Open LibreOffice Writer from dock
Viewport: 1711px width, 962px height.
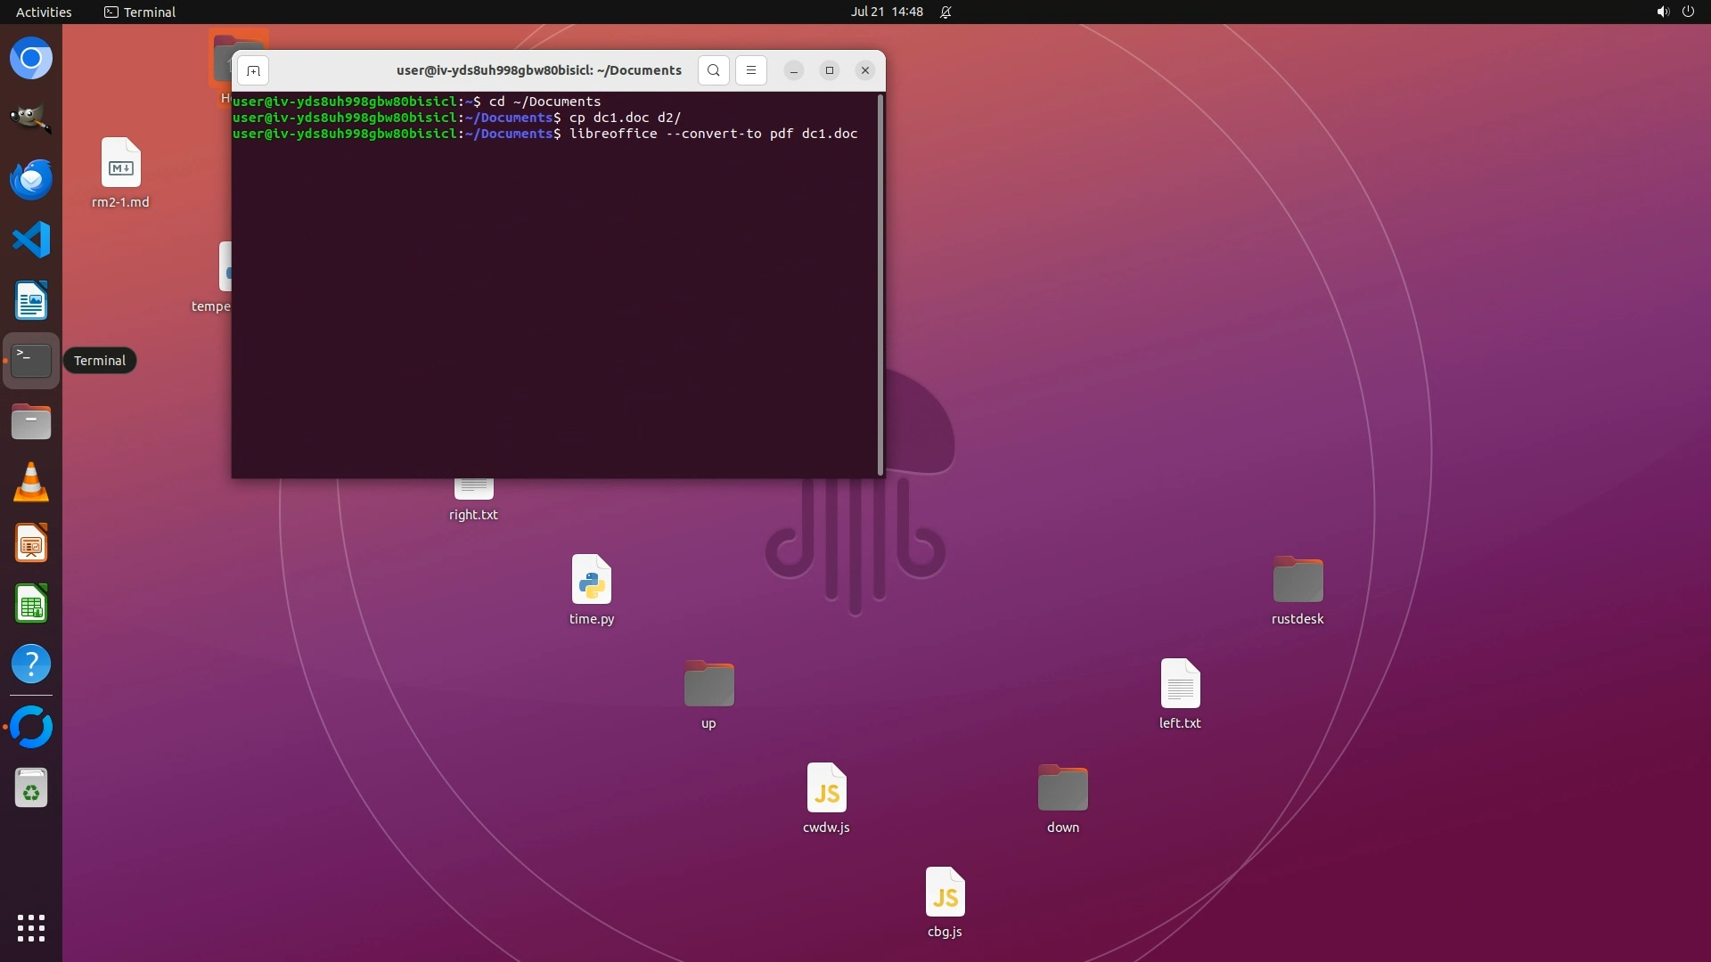(x=31, y=301)
